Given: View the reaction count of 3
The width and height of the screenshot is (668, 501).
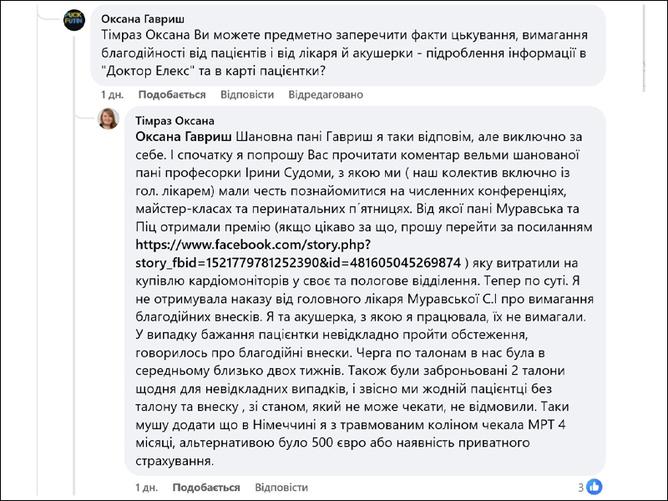Looking at the screenshot, I should (x=580, y=488).
